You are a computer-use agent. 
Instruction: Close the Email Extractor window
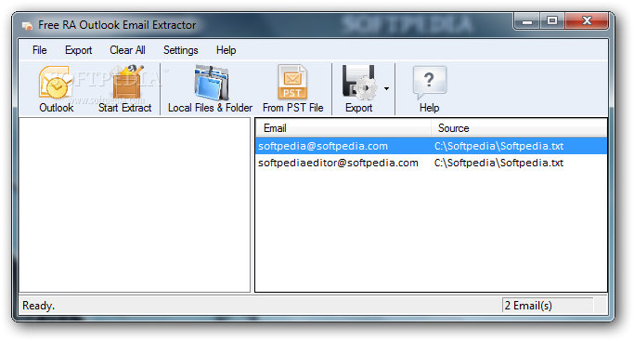point(587,21)
